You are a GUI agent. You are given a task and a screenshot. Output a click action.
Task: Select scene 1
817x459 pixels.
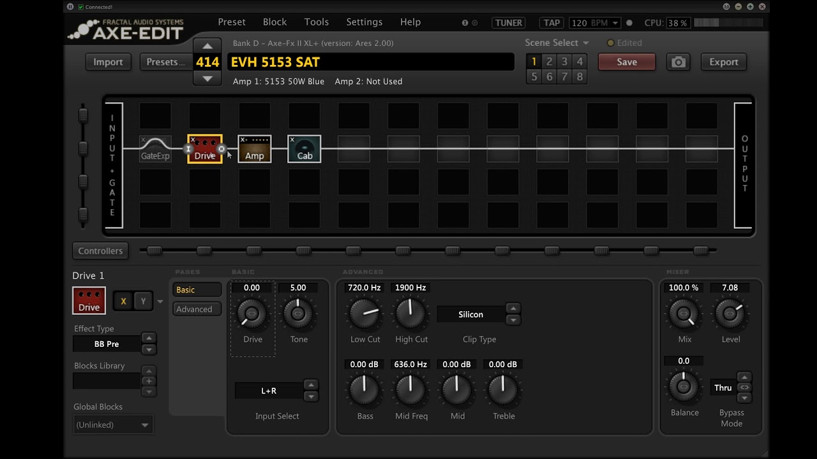(x=534, y=62)
